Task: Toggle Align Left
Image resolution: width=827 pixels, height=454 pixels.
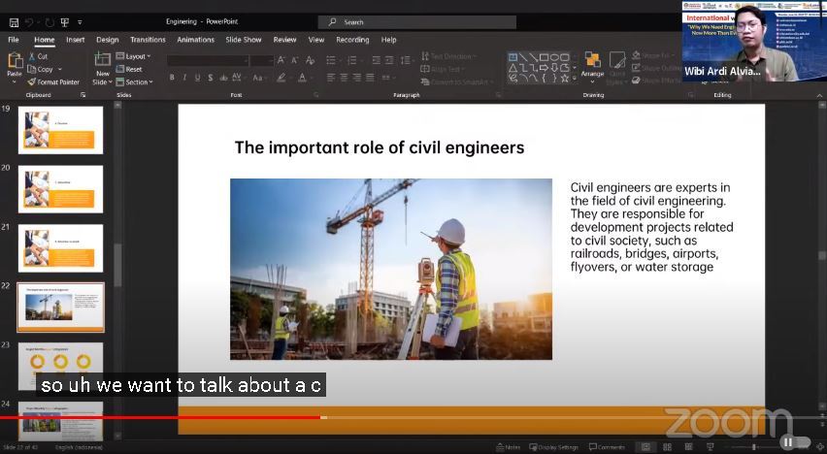Action: point(331,78)
